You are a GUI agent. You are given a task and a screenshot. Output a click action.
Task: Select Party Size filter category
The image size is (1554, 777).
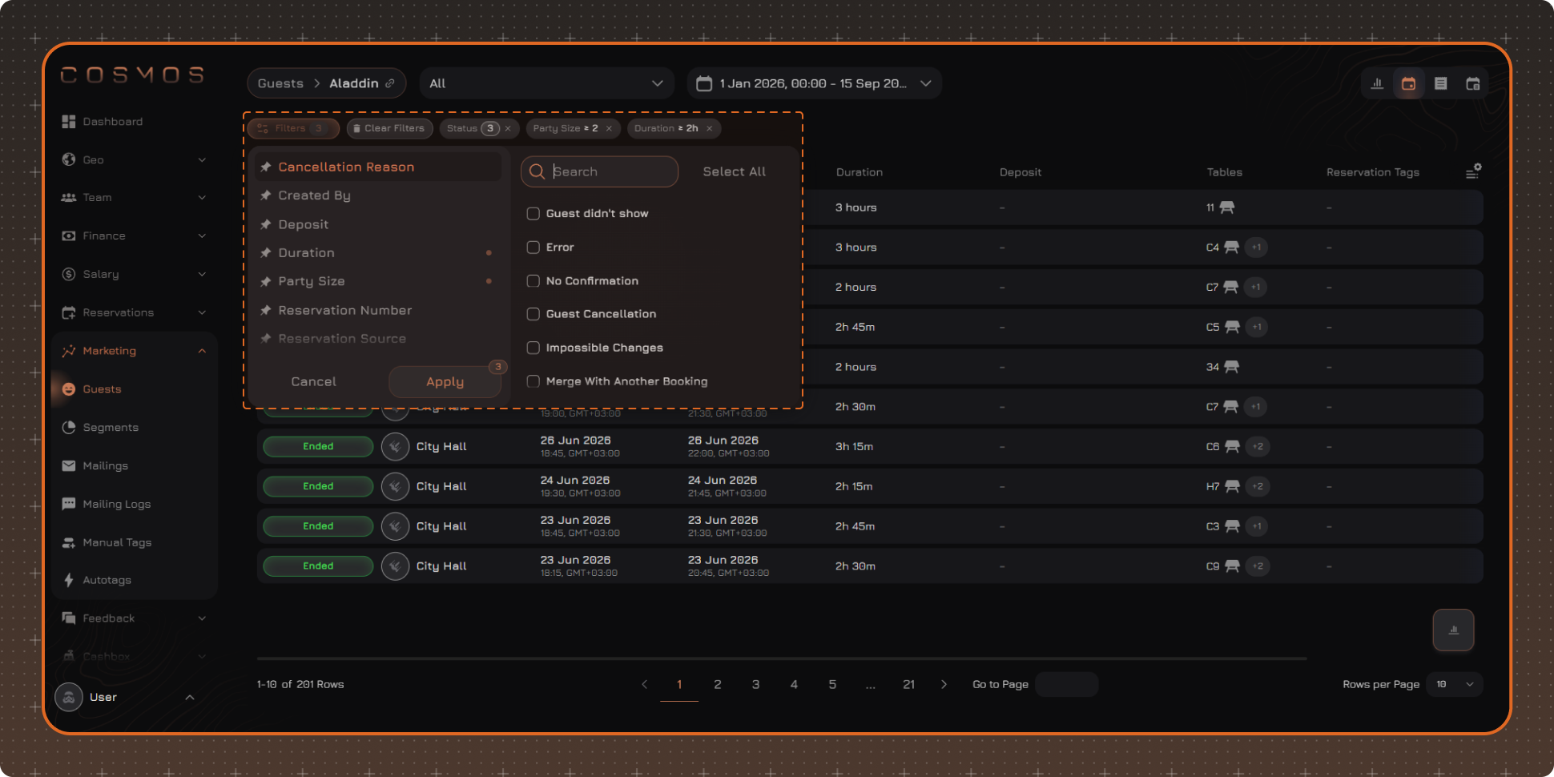pyautogui.click(x=378, y=281)
